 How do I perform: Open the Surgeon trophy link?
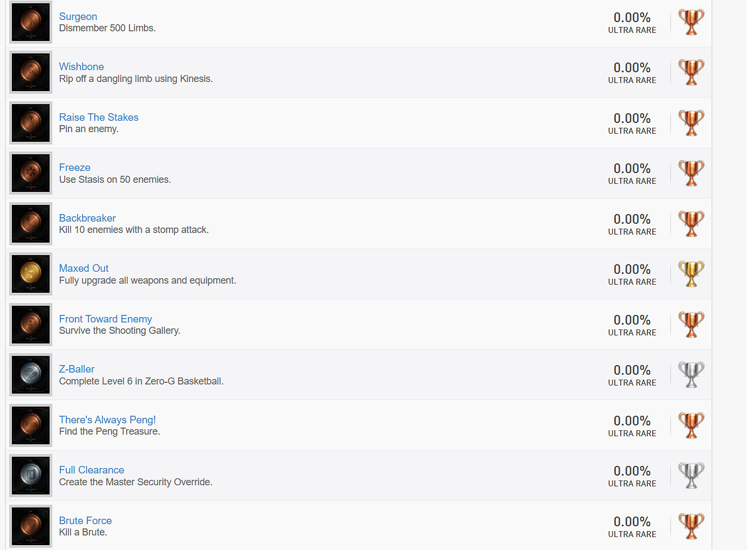coord(78,17)
